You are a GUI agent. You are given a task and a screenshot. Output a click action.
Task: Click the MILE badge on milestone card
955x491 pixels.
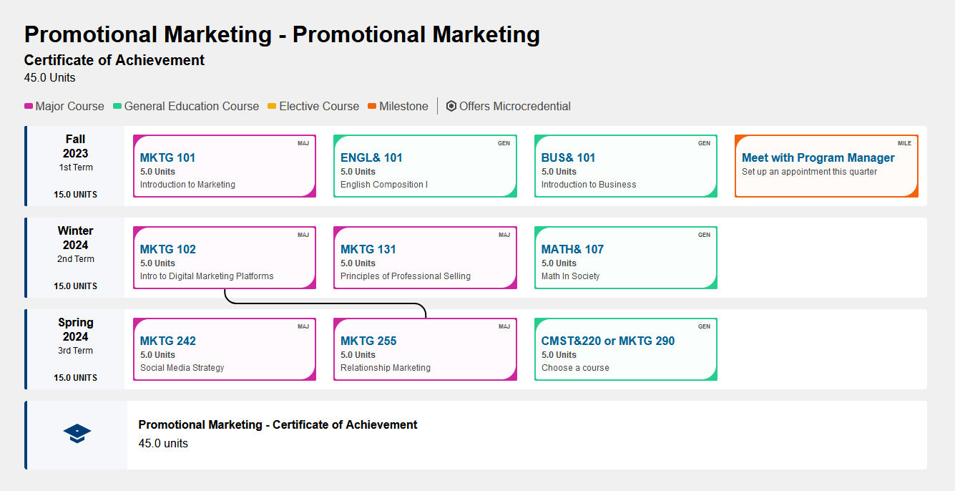[x=904, y=143]
